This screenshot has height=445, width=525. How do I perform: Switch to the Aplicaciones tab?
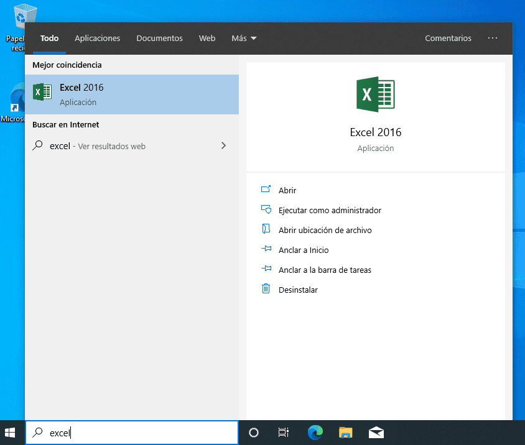coord(97,38)
